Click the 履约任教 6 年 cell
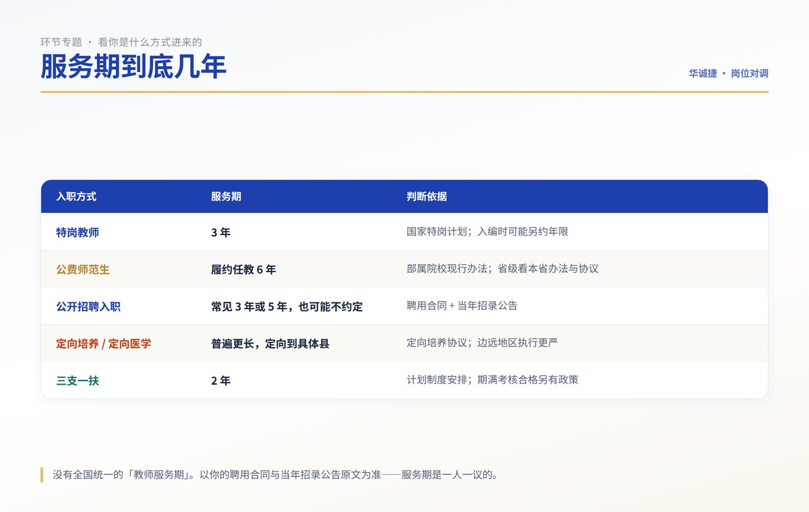 click(243, 269)
